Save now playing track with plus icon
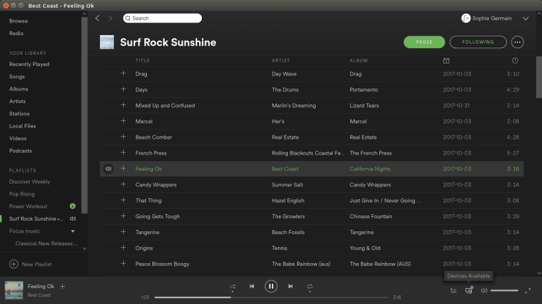This screenshot has width=542, height=304. (63, 286)
